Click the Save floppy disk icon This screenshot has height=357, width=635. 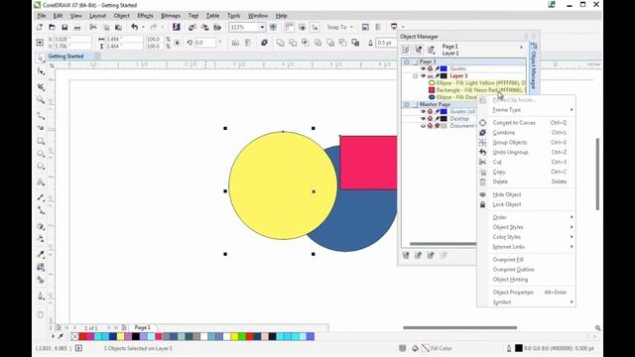click(64, 27)
